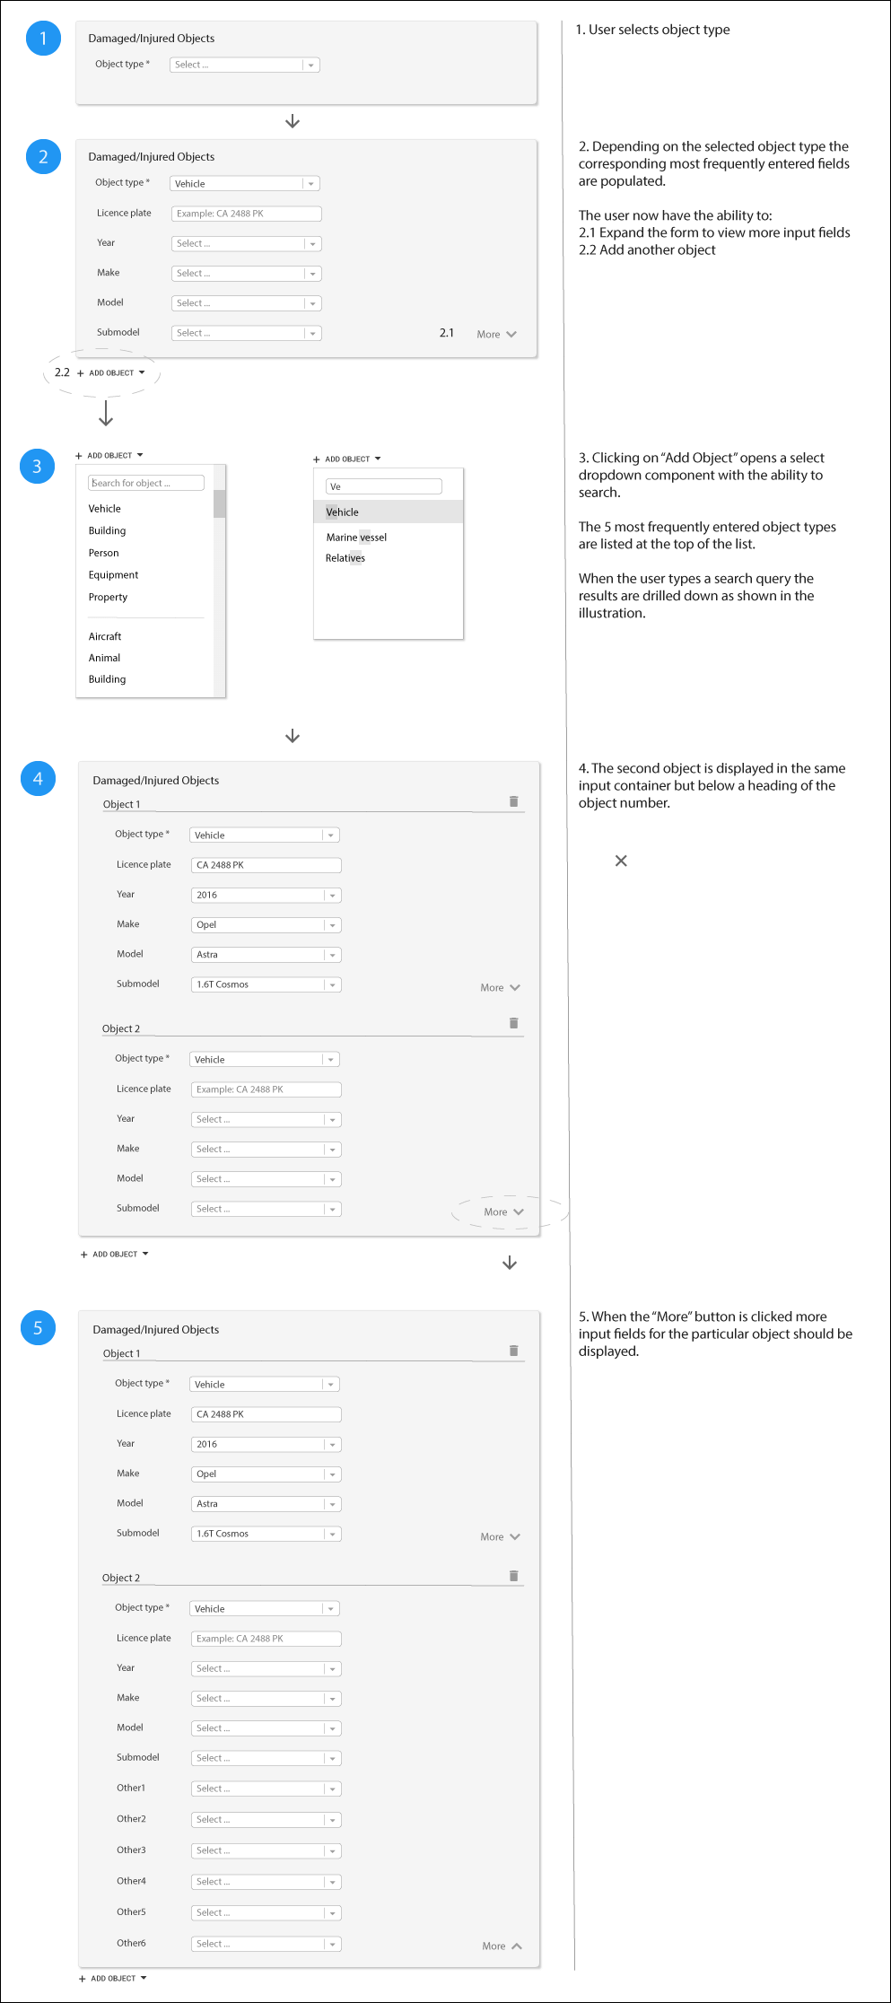891x2003 pixels.
Task: Click the trash icon for Object 1 in step 5
Action: [x=513, y=1351]
